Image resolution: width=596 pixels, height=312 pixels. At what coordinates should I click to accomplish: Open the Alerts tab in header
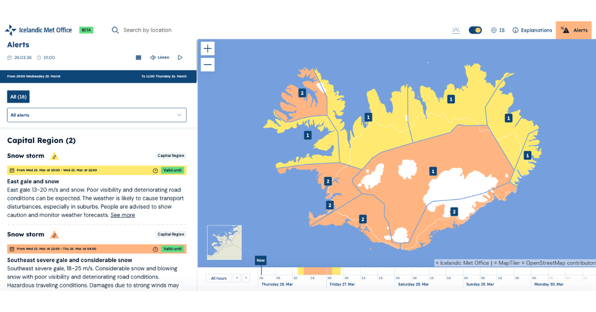pos(576,30)
